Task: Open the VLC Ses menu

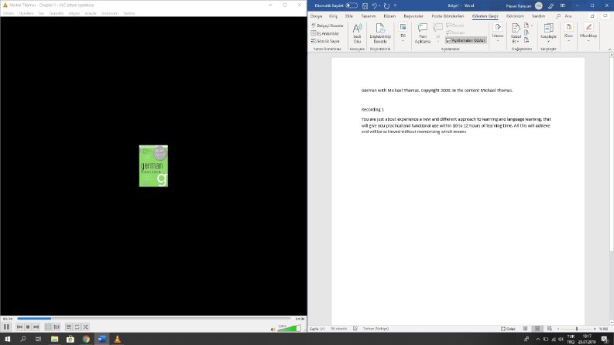Action: 41,13
